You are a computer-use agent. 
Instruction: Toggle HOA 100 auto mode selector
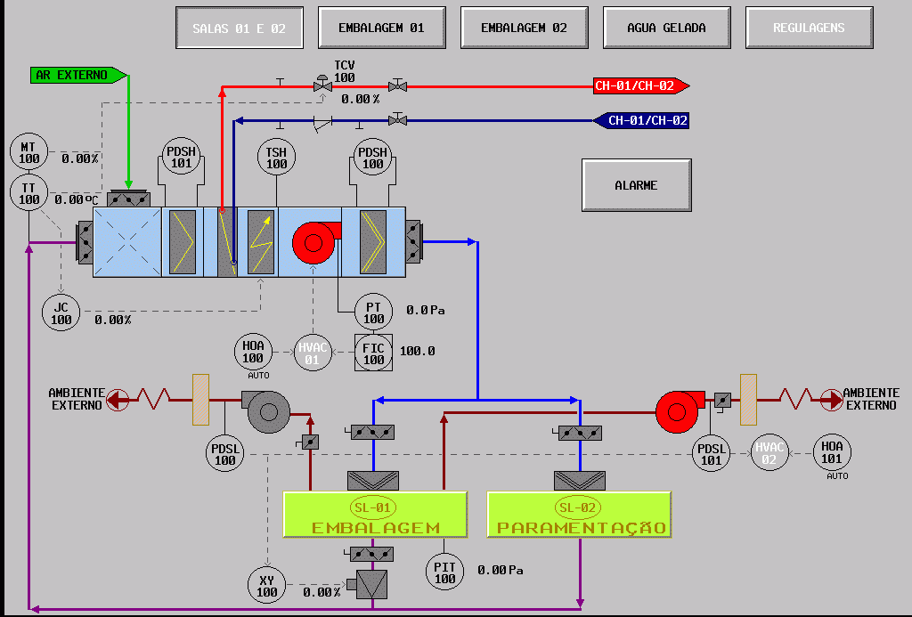tap(253, 353)
